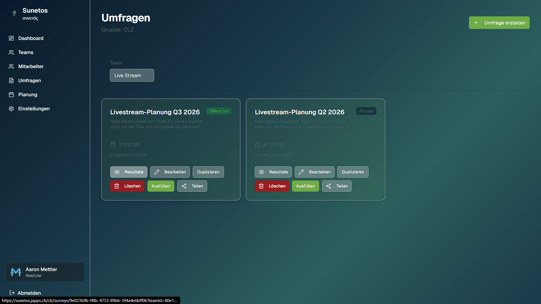
Task: Click the Umfragen document icon
Action: [x=11, y=81]
